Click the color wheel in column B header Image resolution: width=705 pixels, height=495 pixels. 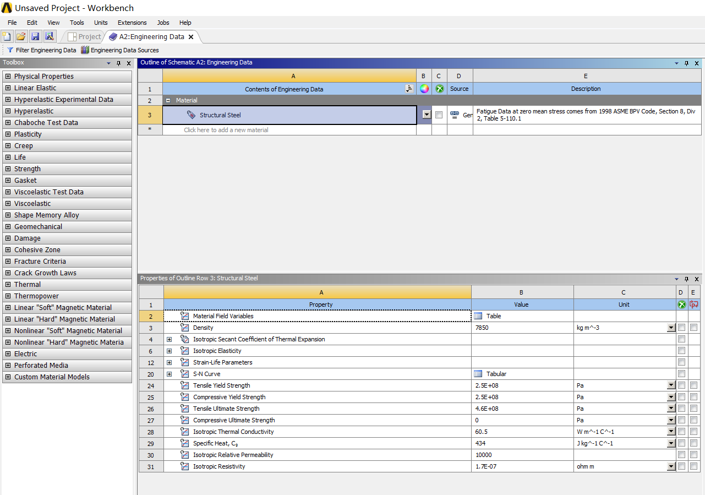click(x=423, y=88)
